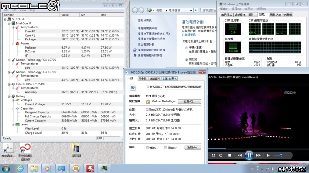Toggle shuffle in Windows Media Player
309x173 pixels.
click(x=213, y=155)
